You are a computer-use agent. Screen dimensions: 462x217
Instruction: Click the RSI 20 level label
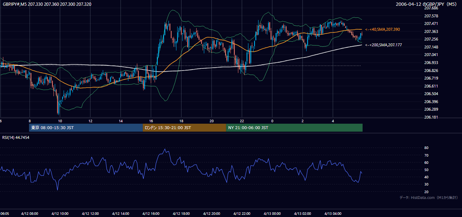(426, 192)
